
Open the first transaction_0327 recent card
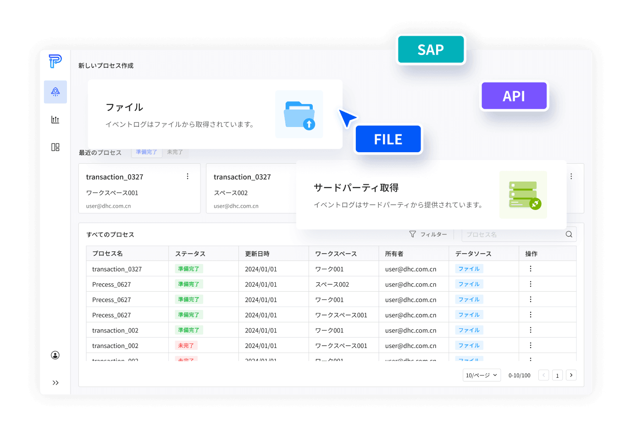(x=139, y=188)
